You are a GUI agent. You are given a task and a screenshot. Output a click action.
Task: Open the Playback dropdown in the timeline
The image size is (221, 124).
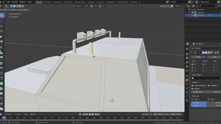[x=9, y=114]
